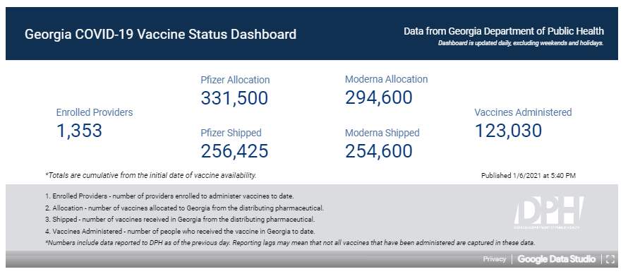Click the Pfizer Shipped figure 256,425
628x274 pixels.
(x=234, y=150)
